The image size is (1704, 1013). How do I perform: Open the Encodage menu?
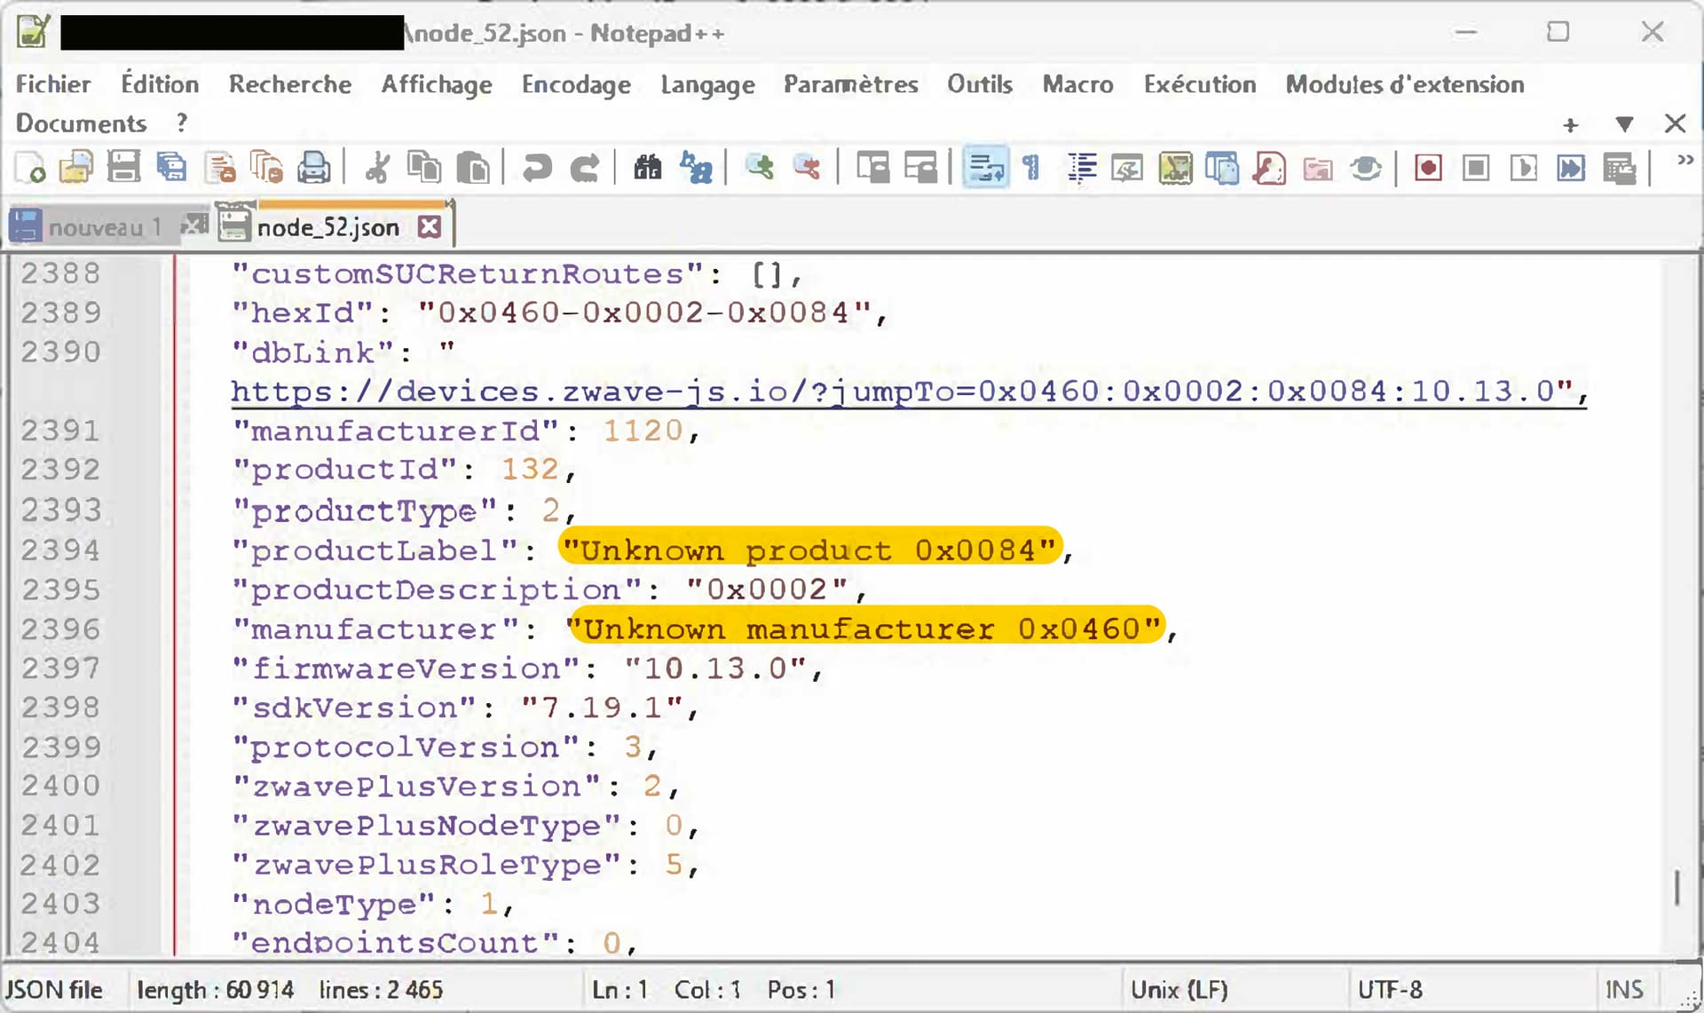(x=576, y=84)
